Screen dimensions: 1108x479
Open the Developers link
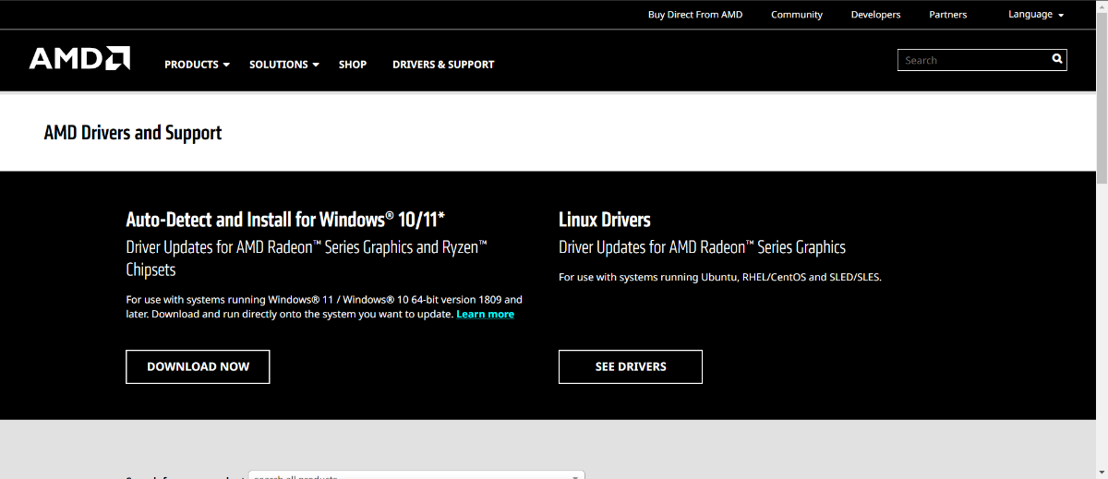[875, 15]
